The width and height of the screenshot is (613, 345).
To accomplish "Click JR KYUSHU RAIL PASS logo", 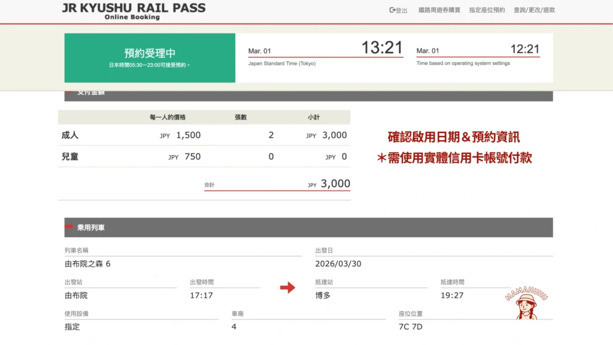I will coord(133,11).
